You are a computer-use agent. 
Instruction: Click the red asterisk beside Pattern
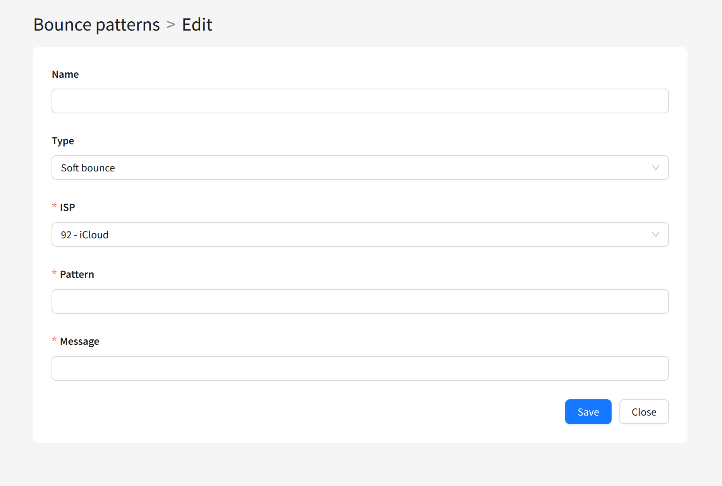pyautogui.click(x=54, y=273)
